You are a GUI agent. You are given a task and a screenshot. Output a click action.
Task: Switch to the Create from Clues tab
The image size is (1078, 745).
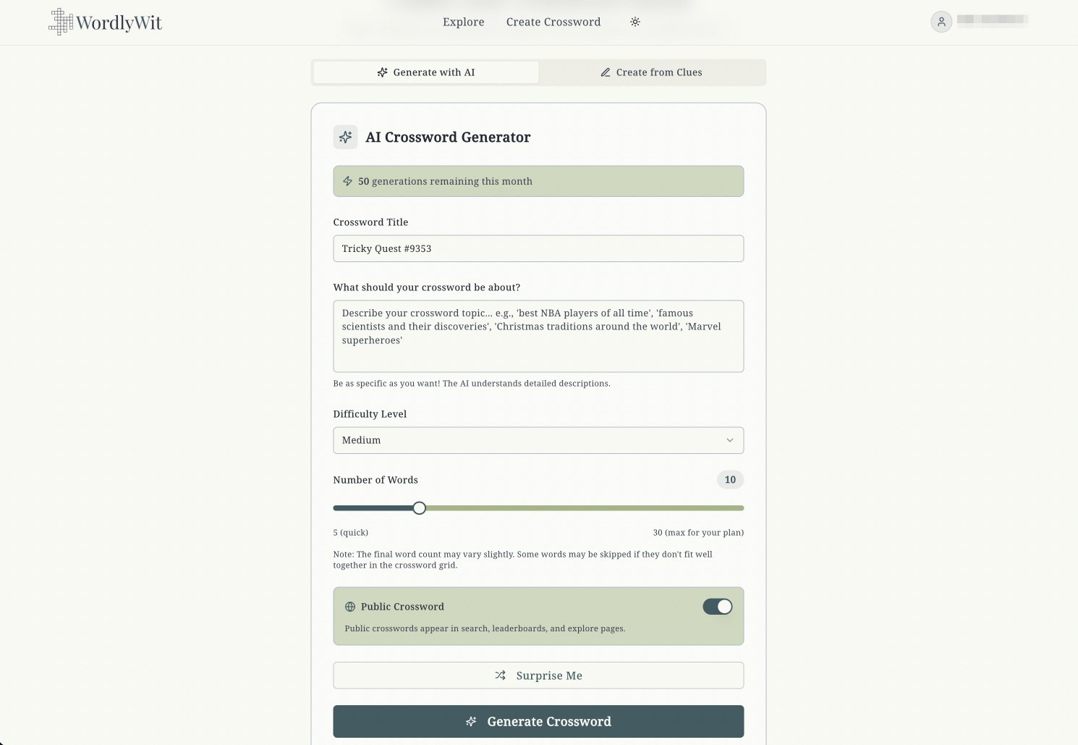click(x=652, y=72)
